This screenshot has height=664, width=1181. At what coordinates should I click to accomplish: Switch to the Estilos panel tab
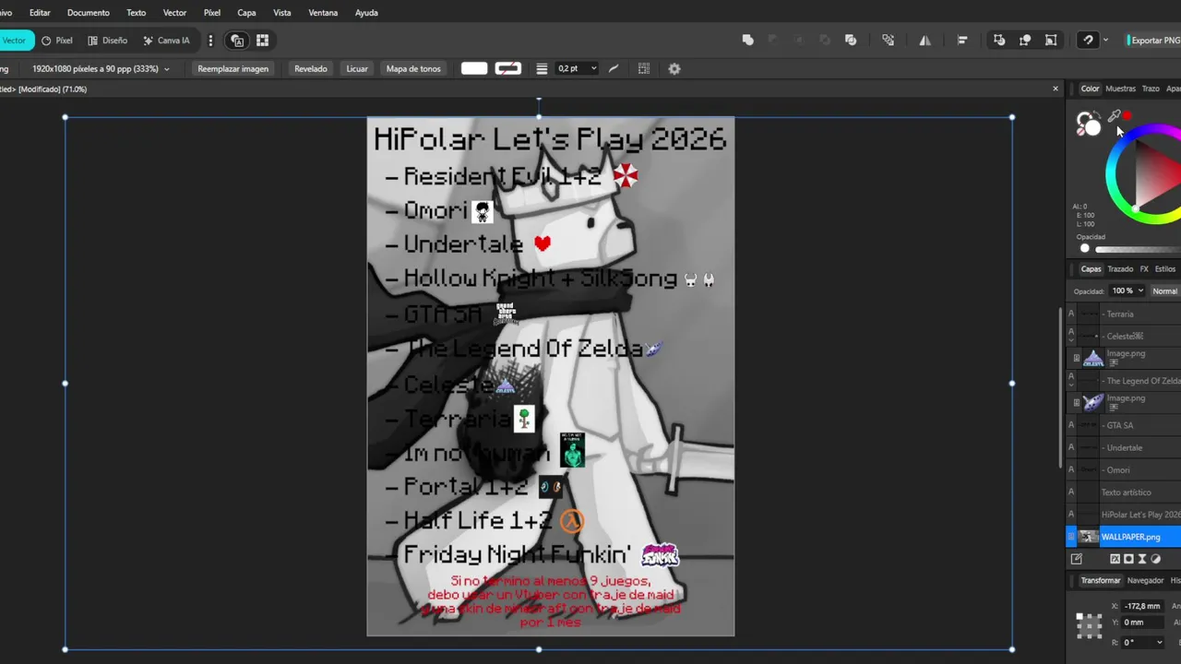coord(1165,269)
